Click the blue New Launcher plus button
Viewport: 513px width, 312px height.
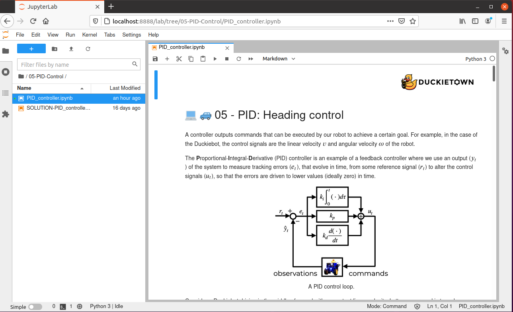coord(31,48)
